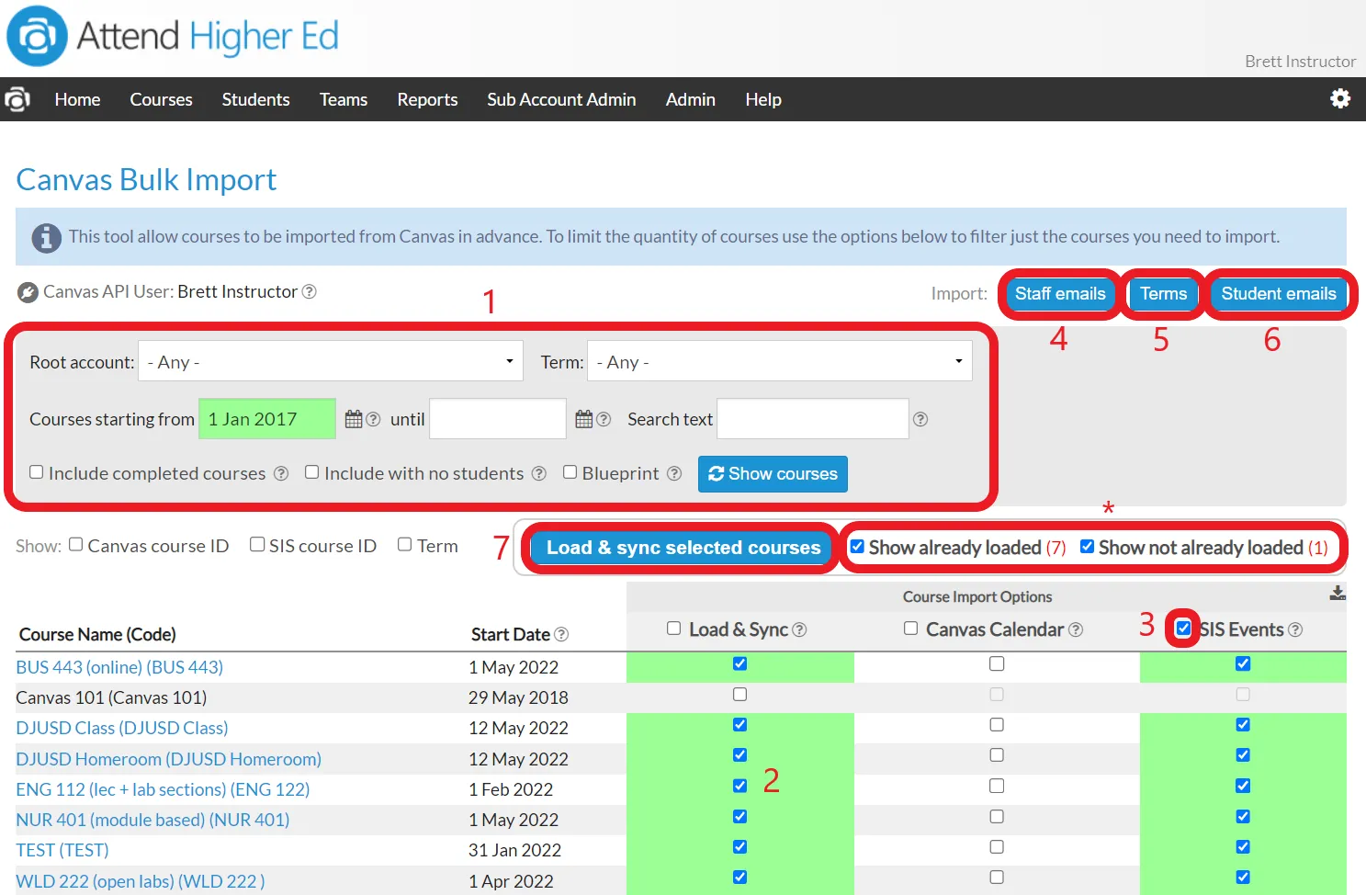This screenshot has width=1366, height=895.
Task: Uncheck the SIS Events header checkbox
Action: (x=1183, y=629)
